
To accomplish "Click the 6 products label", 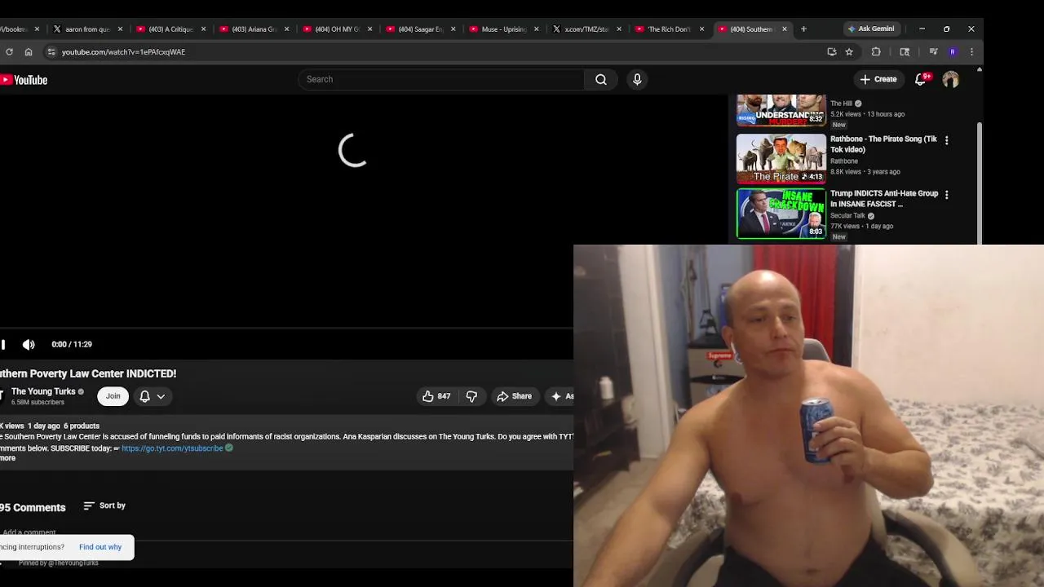I will [x=82, y=426].
